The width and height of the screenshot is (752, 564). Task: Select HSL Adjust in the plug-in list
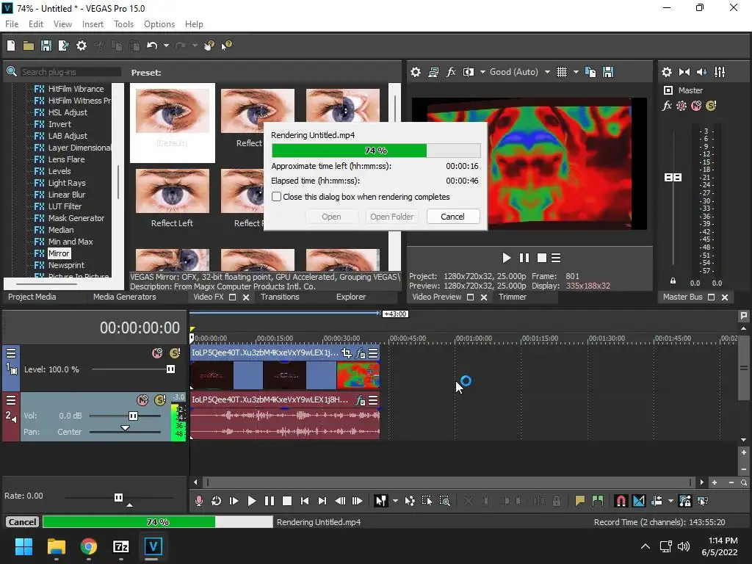click(68, 112)
